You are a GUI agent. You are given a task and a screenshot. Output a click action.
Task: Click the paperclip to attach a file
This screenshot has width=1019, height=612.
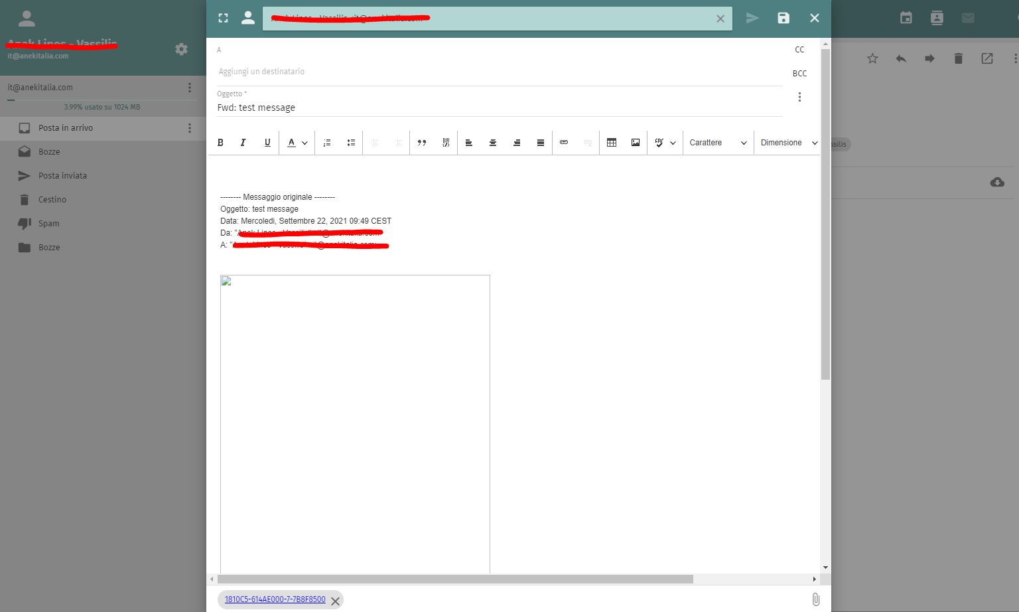tap(815, 599)
